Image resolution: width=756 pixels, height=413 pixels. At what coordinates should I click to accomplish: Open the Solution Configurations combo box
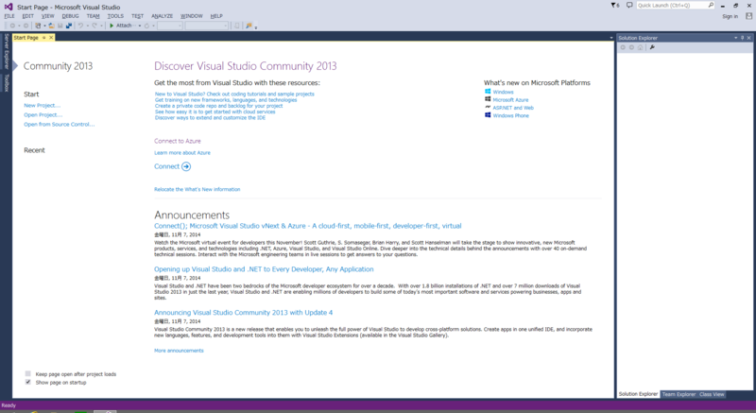pyautogui.click(x=170, y=26)
